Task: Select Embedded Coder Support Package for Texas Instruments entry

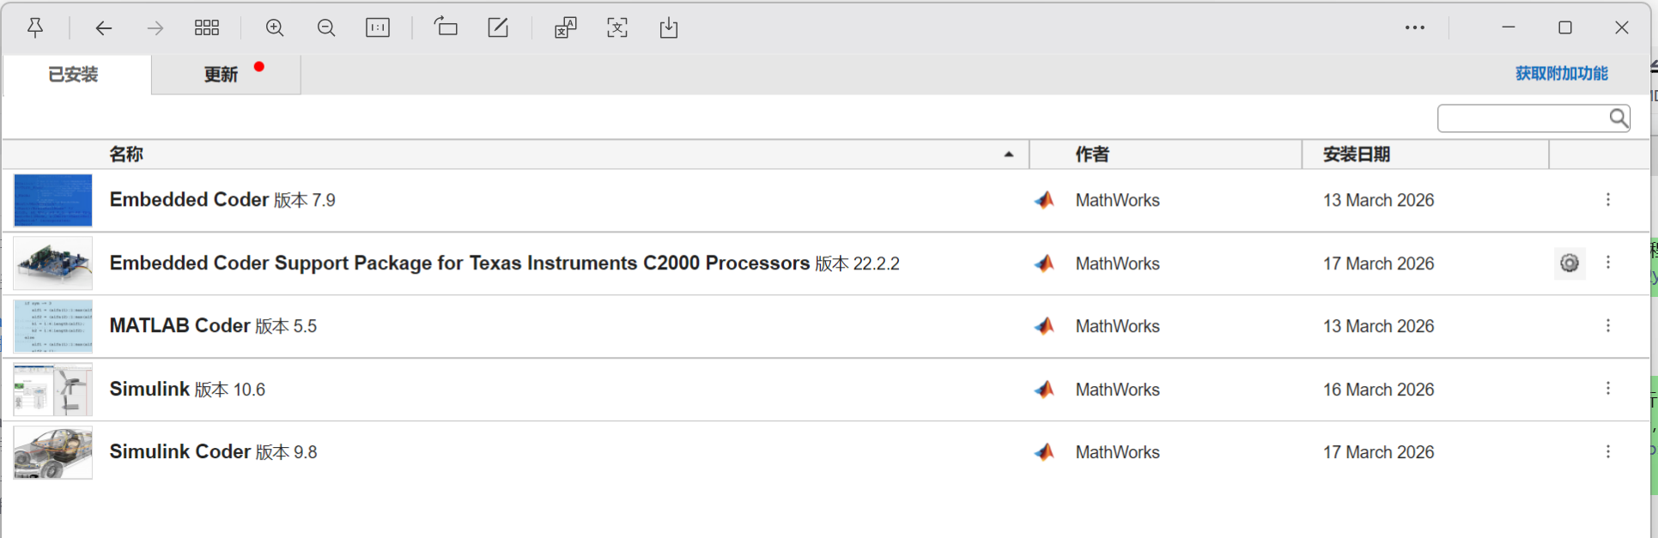Action: (x=504, y=263)
